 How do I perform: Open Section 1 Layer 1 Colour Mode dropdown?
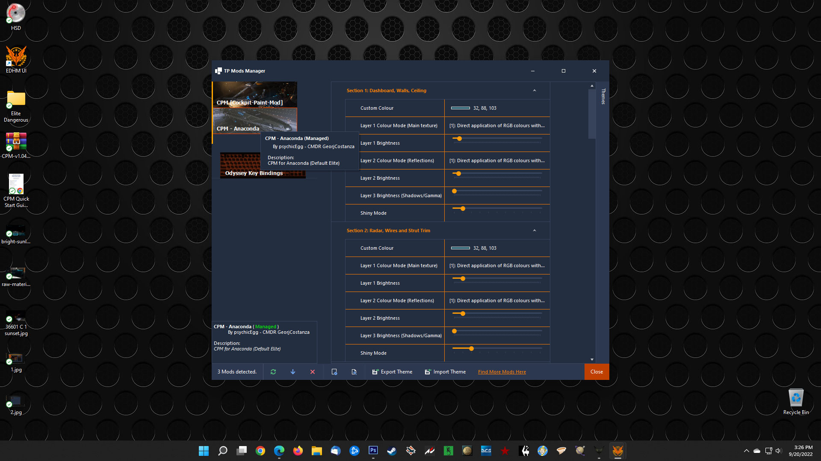(x=497, y=125)
